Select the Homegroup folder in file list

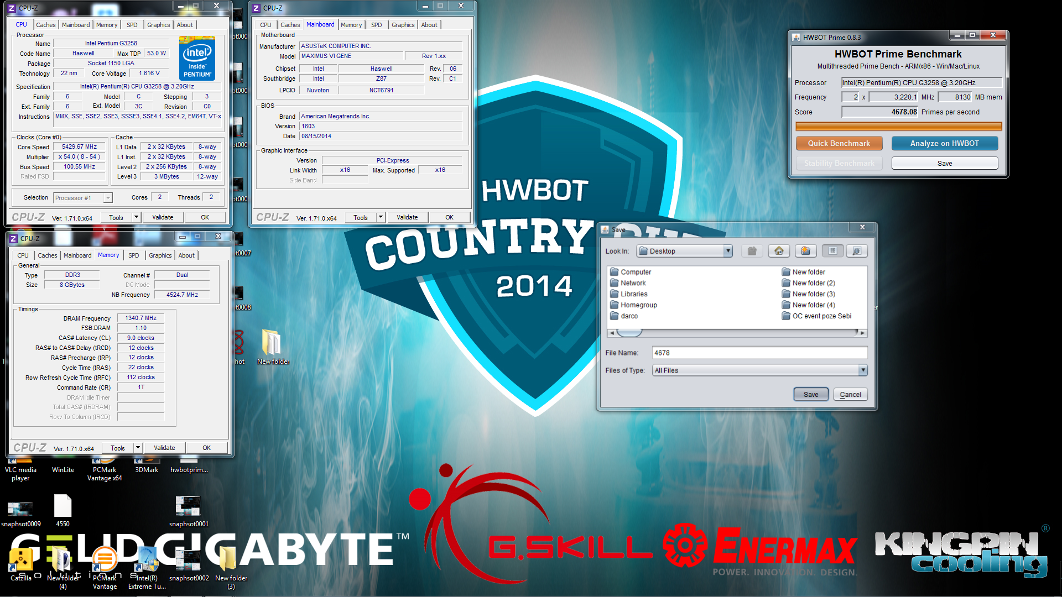point(633,305)
